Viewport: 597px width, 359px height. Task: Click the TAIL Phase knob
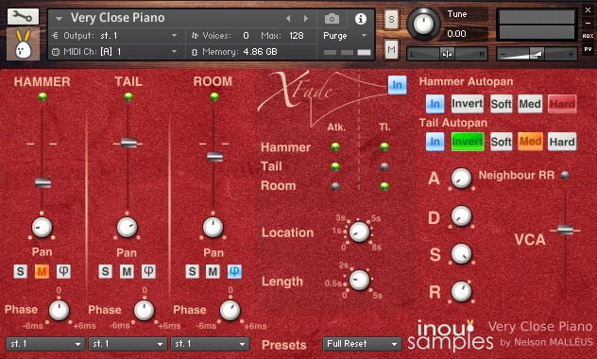coord(145,310)
